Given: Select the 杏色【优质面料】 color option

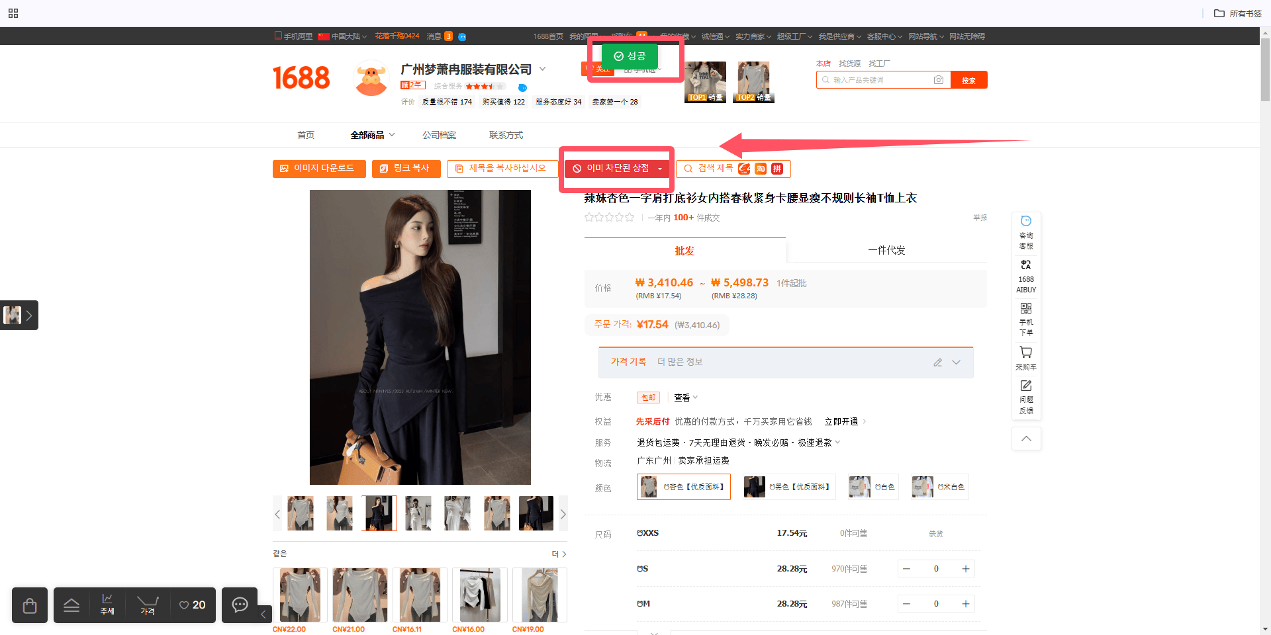Looking at the screenshot, I should tap(683, 487).
